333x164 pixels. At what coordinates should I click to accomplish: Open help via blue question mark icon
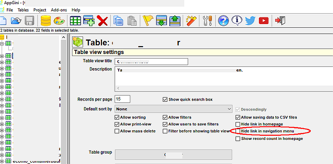(x=224, y=21)
